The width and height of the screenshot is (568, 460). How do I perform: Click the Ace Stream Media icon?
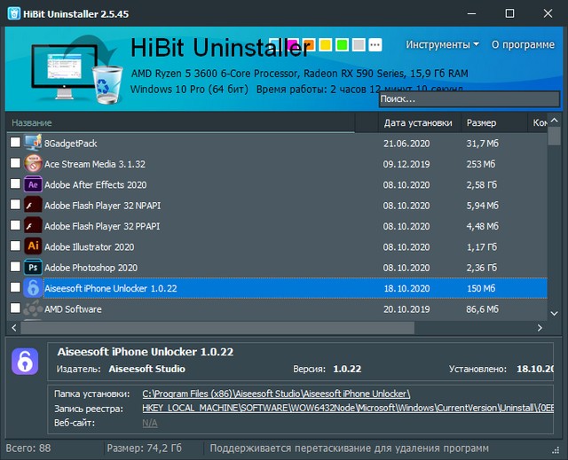click(33, 164)
